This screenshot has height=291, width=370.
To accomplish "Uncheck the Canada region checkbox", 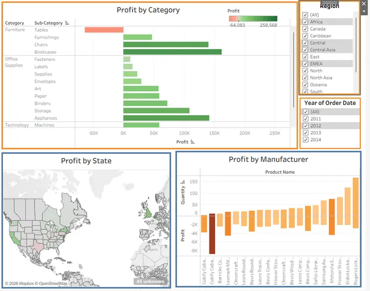I will coord(305,29).
